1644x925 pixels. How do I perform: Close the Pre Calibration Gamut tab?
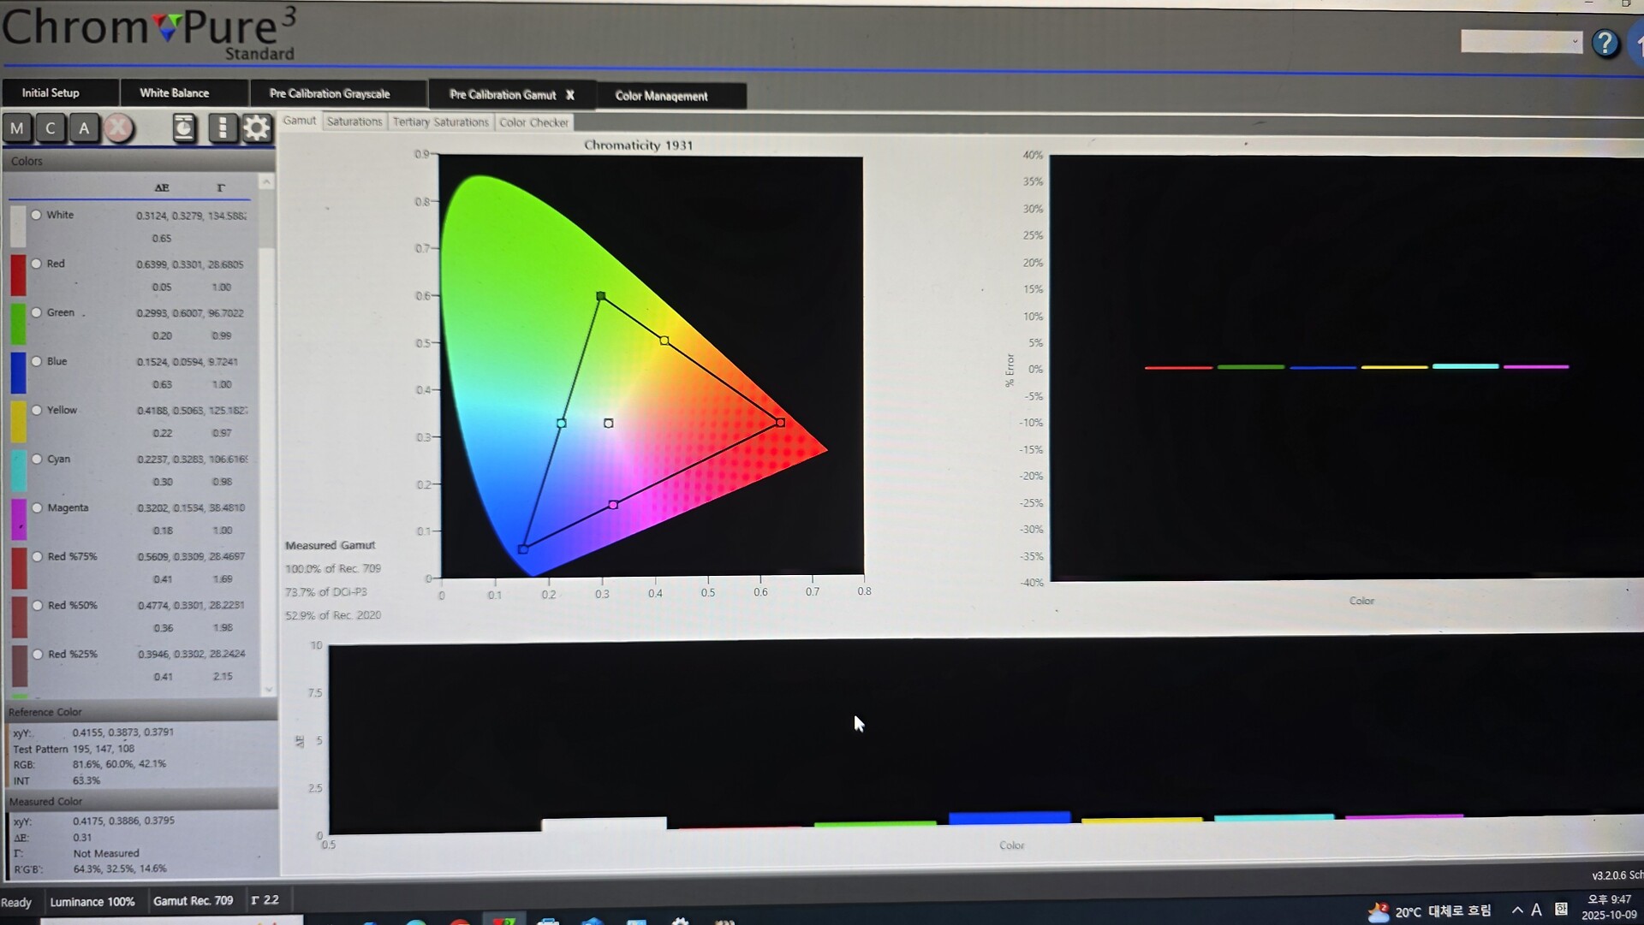click(x=570, y=95)
